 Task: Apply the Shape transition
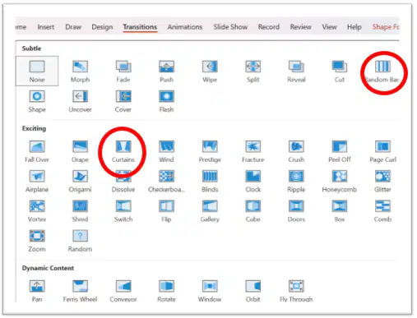pyautogui.click(x=37, y=101)
